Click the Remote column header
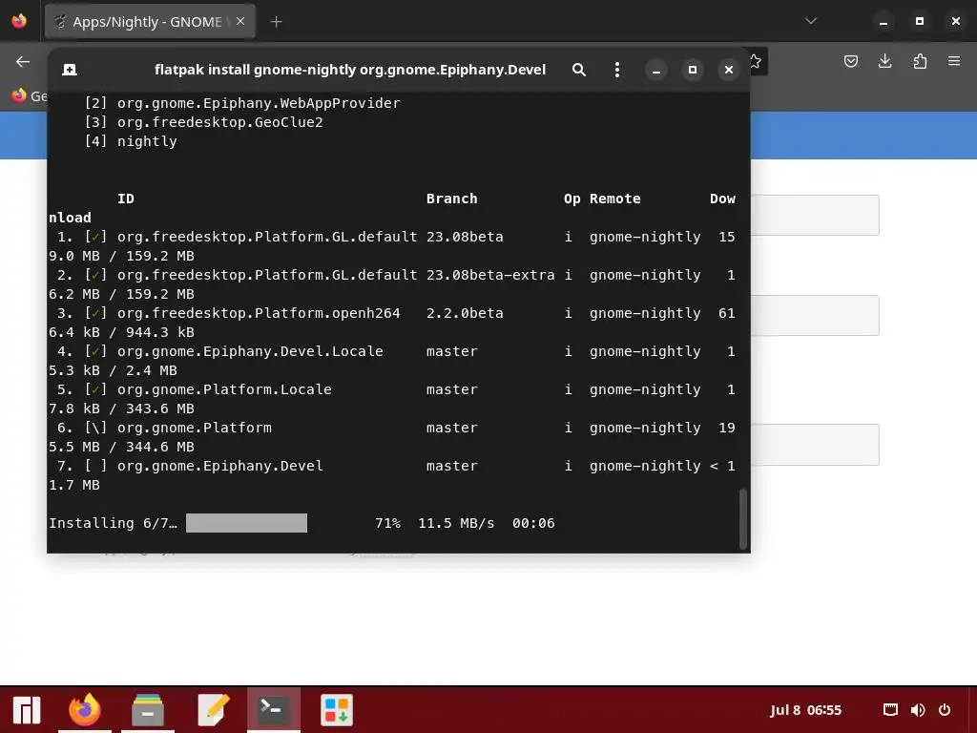Viewport: 977px width, 733px height. (x=615, y=199)
